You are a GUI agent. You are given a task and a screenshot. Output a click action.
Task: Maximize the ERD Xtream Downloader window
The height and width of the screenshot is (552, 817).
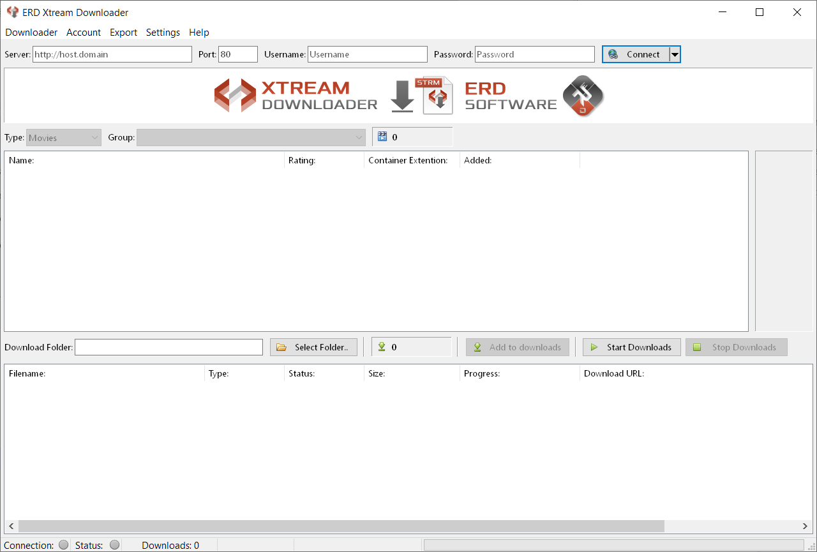pos(760,12)
